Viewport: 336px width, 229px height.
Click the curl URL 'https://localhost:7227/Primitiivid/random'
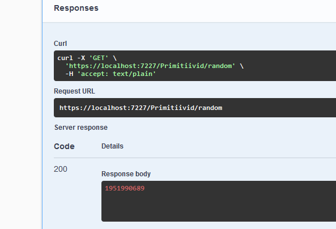[150, 66]
